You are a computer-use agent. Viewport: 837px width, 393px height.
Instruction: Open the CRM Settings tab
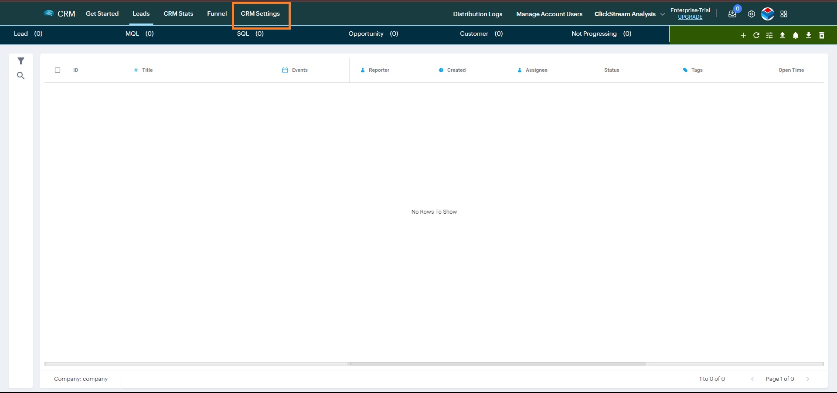click(x=260, y=13)
